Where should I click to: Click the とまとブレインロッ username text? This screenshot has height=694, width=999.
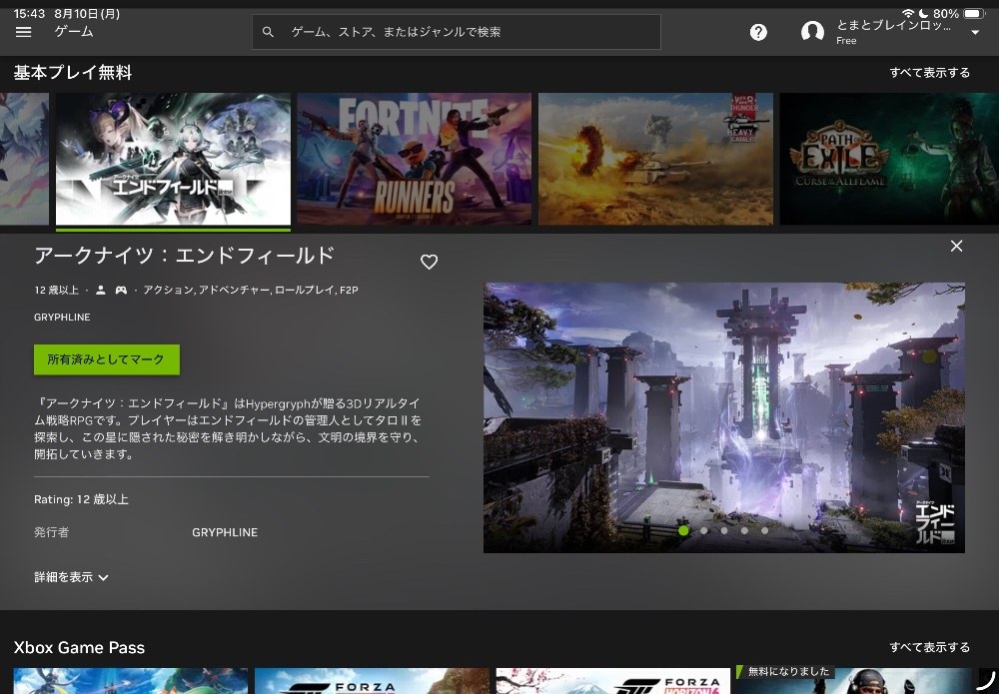pyautogui.click(x=893, y=26)
